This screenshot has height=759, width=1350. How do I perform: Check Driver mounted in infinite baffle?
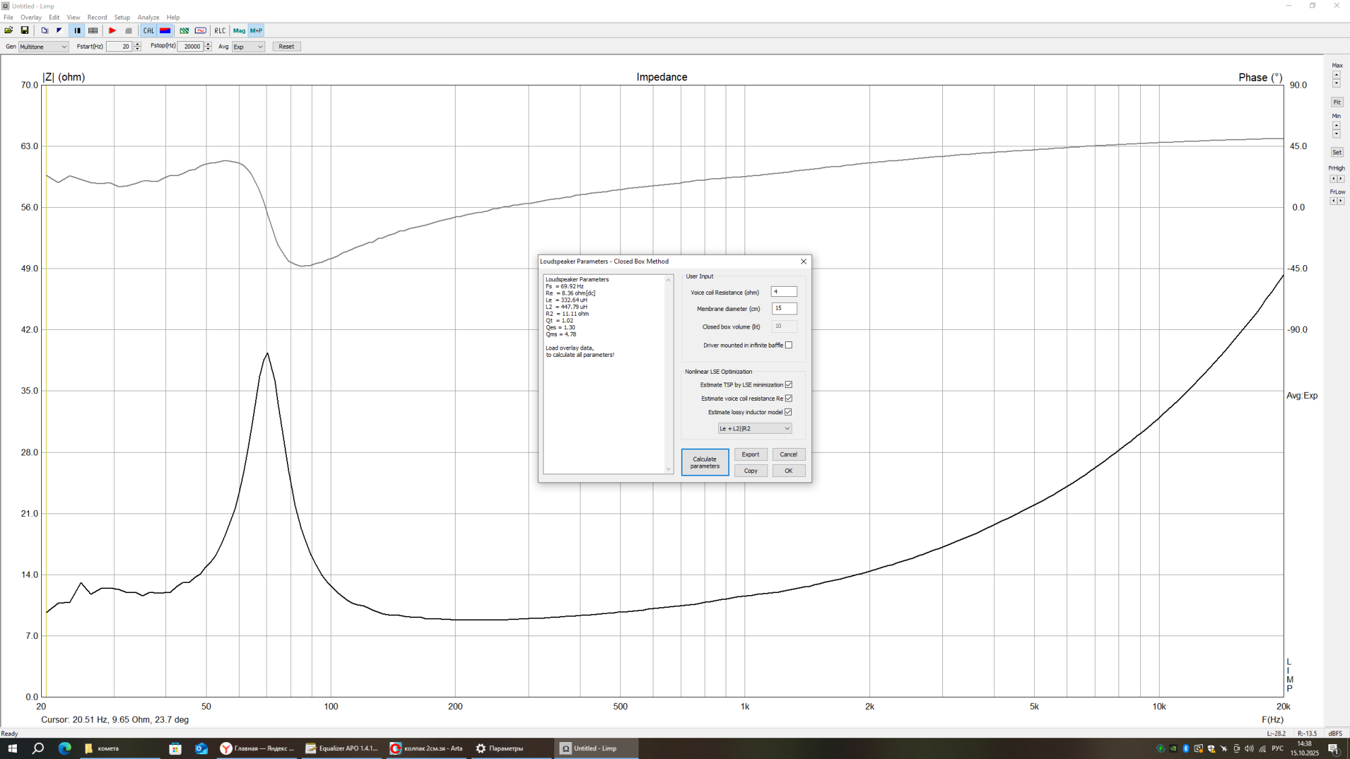click(x=788, y=345)
